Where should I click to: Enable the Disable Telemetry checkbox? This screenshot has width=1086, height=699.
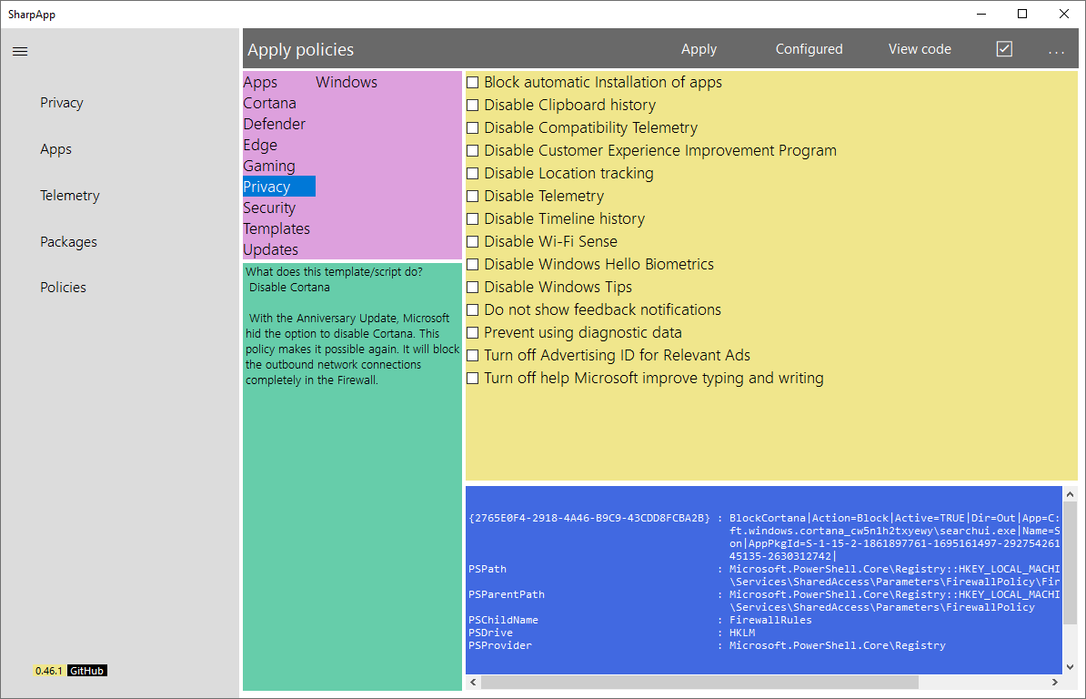(472, 197)
